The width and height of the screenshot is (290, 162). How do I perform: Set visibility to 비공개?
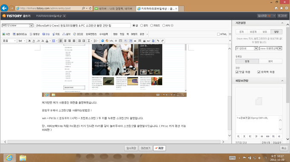pyautogui.click(x=253, y=32)
